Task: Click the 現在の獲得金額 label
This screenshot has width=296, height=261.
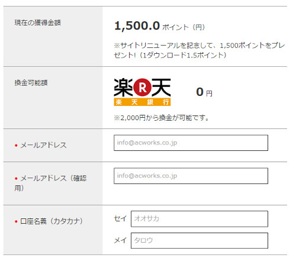Action: coord(37,22)
